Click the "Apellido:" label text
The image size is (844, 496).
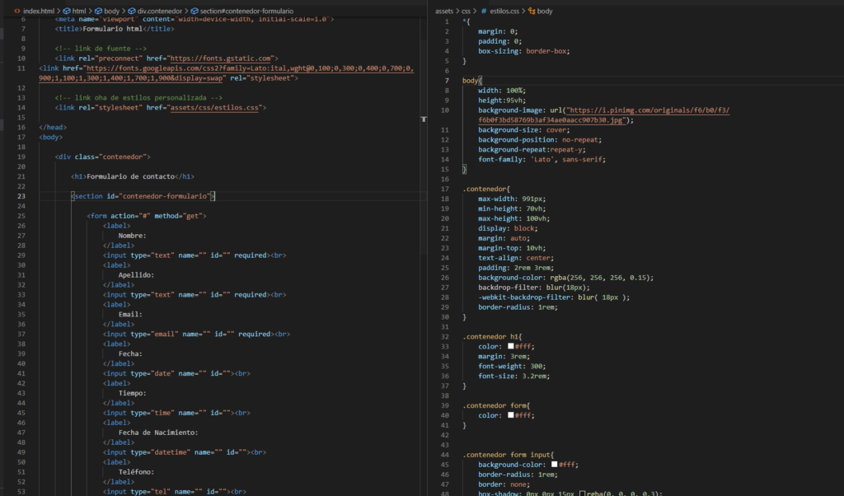(136, 275)
